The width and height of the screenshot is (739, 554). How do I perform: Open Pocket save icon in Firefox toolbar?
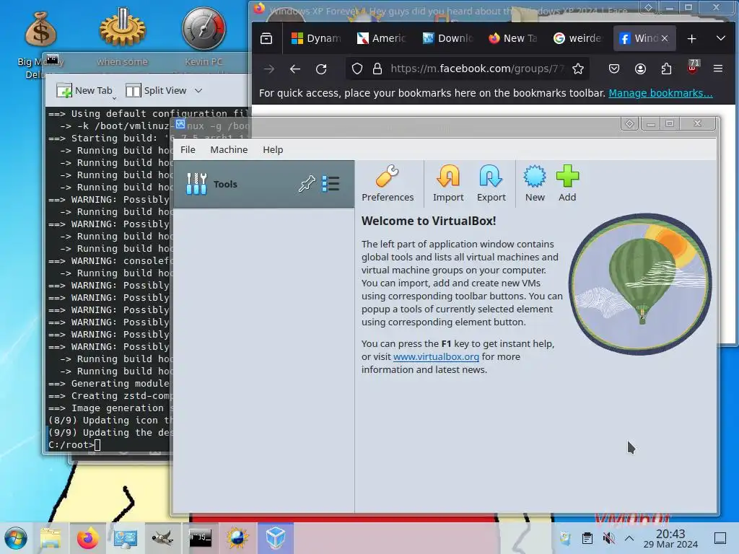pos(613,69)
